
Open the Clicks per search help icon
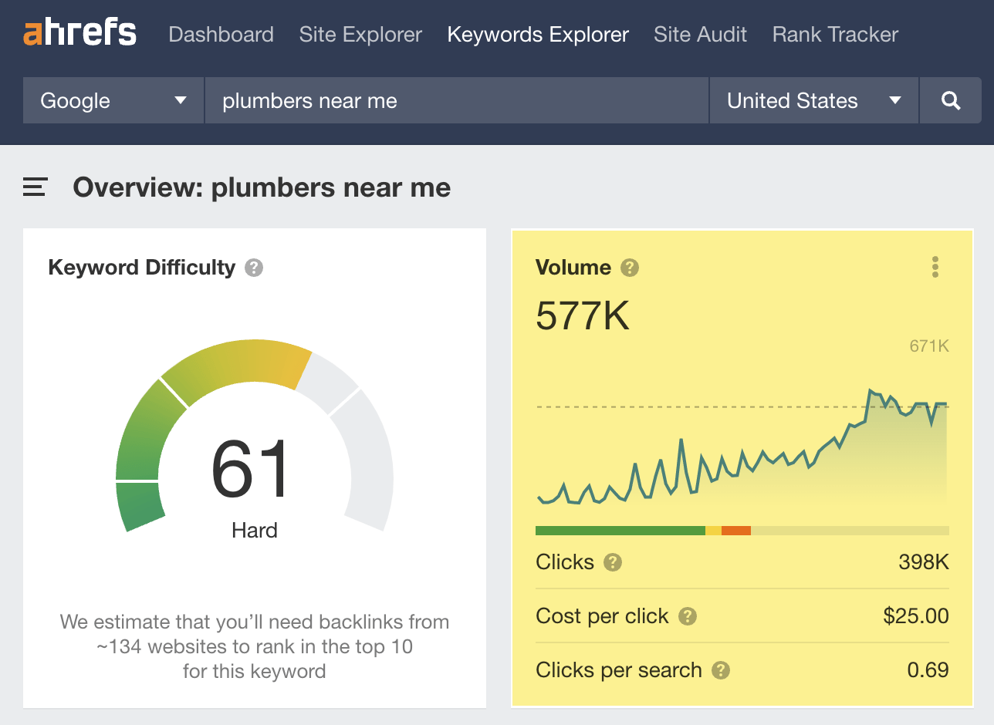point(722,671)
